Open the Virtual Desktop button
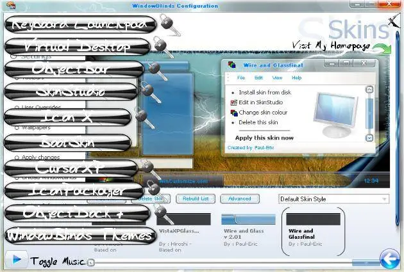The height and width of the screenshot is (272, 404). (x=78, y=47)
